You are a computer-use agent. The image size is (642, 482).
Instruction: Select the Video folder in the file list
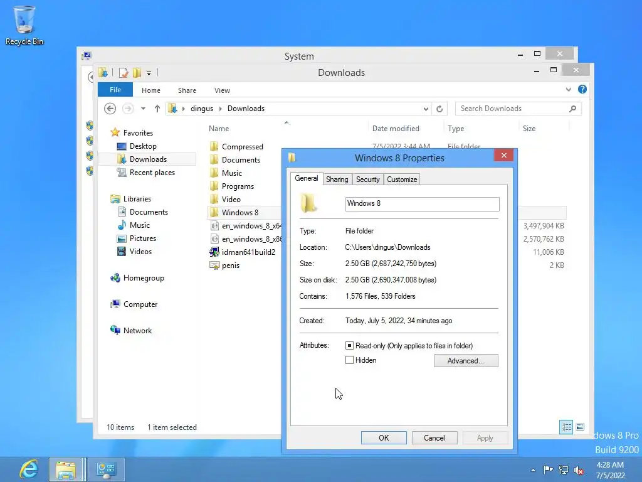pos(231,199)
